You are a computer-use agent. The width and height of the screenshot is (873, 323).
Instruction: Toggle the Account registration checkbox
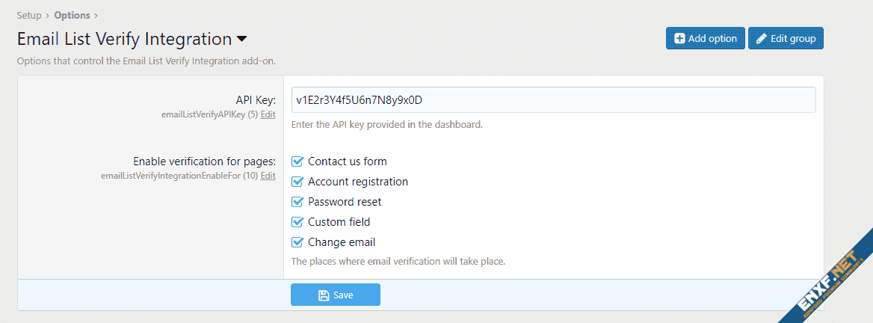tap(297, 182)
